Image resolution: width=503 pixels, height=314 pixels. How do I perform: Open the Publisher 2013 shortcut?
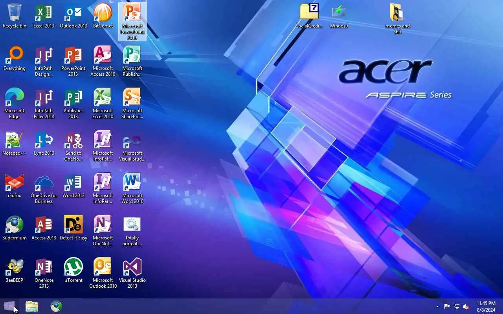(x=73, y=104)
